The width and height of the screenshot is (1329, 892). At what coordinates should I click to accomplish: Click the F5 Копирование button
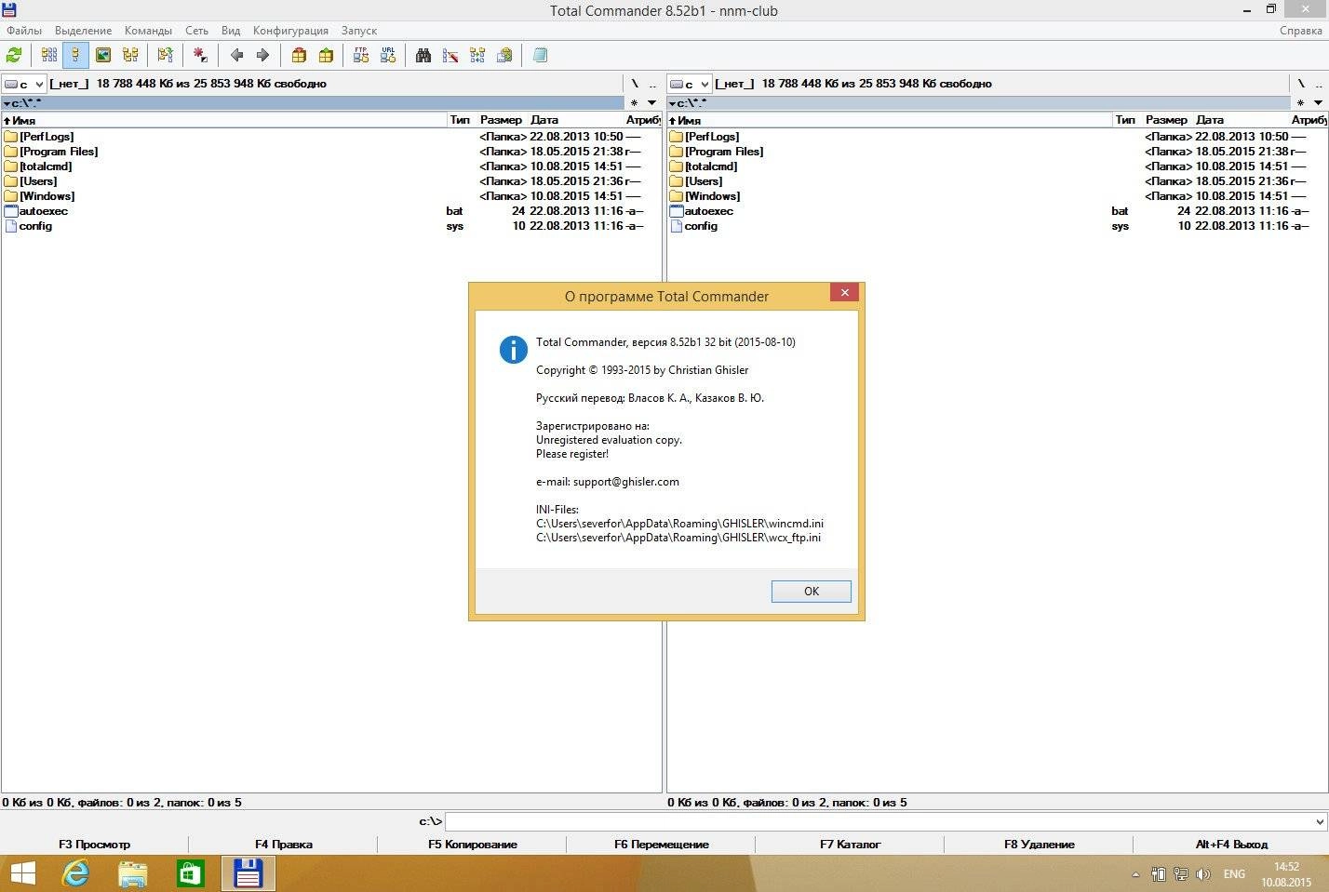pos(473,845)
